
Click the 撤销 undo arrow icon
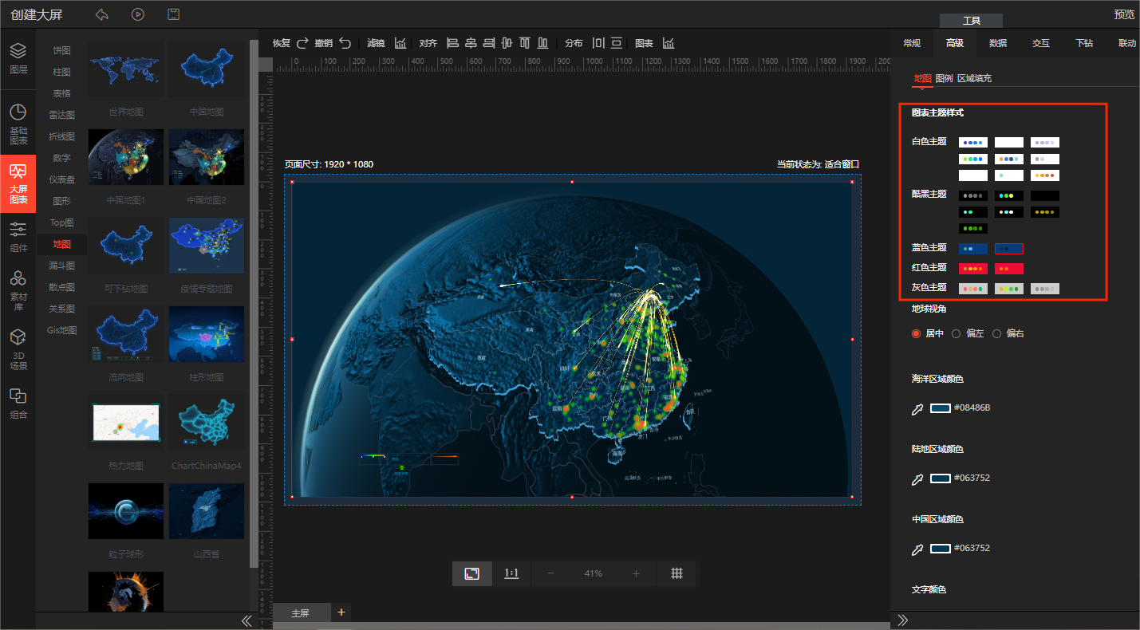pyautogui.click(x=345, y=43)
